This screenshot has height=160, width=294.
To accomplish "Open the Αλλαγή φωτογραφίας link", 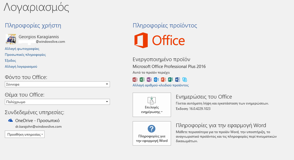I will (x=22, y=49).
